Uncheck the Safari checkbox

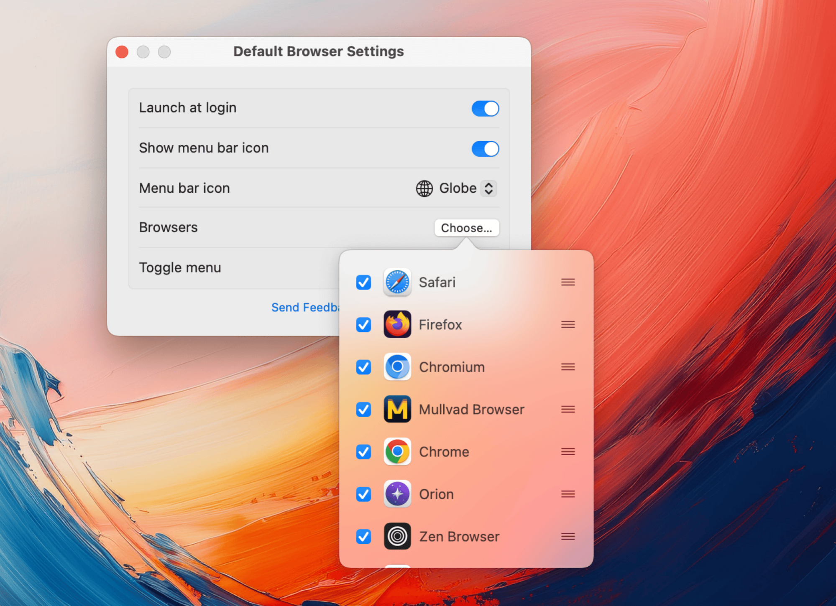[363, 282]
